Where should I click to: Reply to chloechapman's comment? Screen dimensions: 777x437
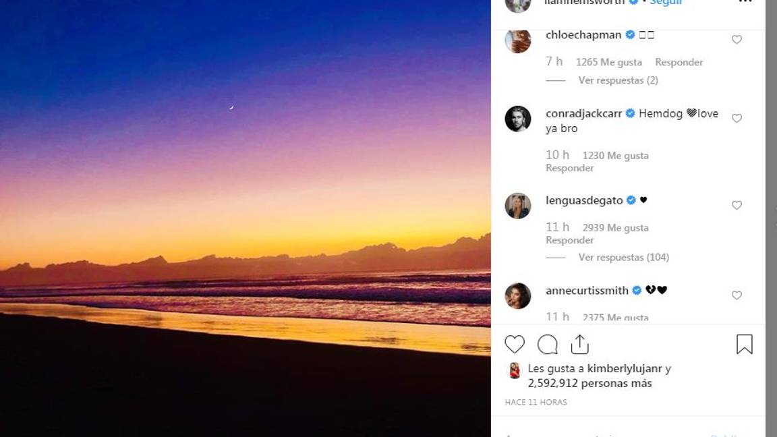(679, 62)
